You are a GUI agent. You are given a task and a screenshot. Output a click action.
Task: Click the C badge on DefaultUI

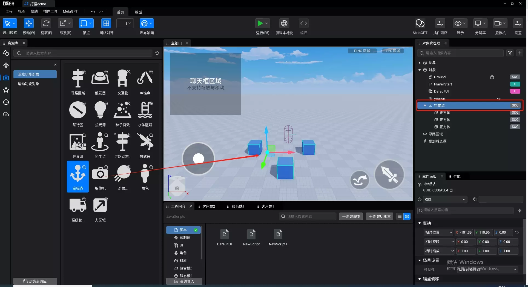[x=515, y=91]
